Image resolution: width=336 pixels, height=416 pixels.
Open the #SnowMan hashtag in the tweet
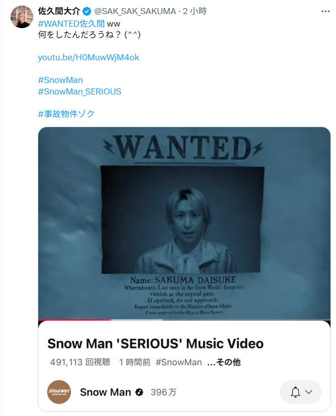pos(60,80)
